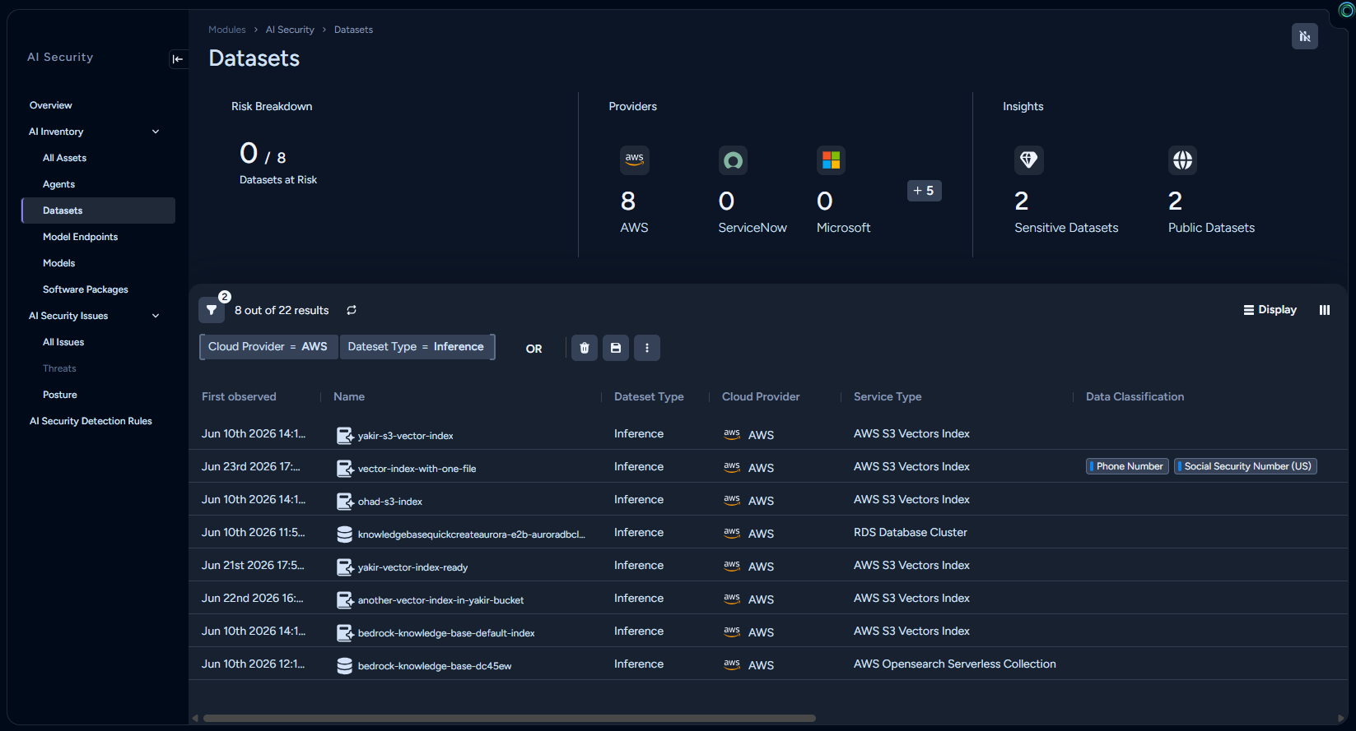This screenshot has height=731, width=1356.
Task: Click the Social Security Number (US) tag
Action: coord(1246,466)
